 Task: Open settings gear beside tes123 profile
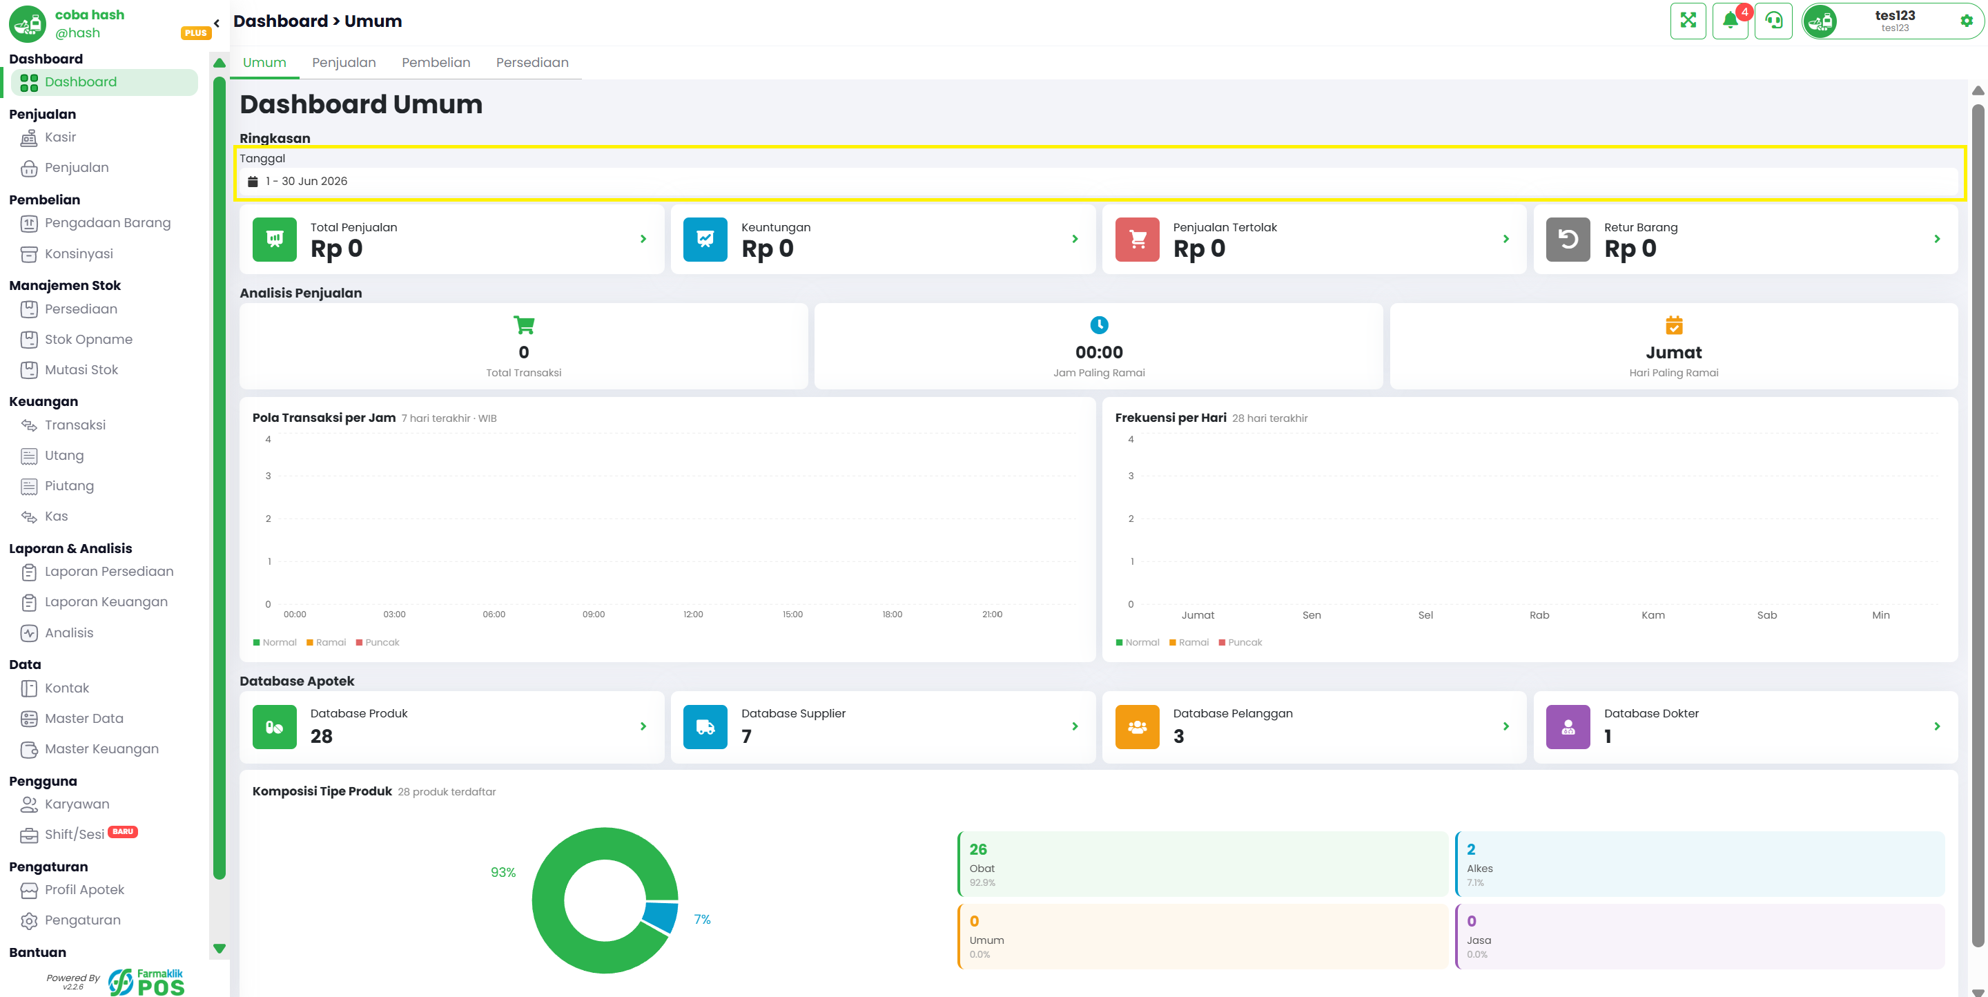click(1967, 21)
